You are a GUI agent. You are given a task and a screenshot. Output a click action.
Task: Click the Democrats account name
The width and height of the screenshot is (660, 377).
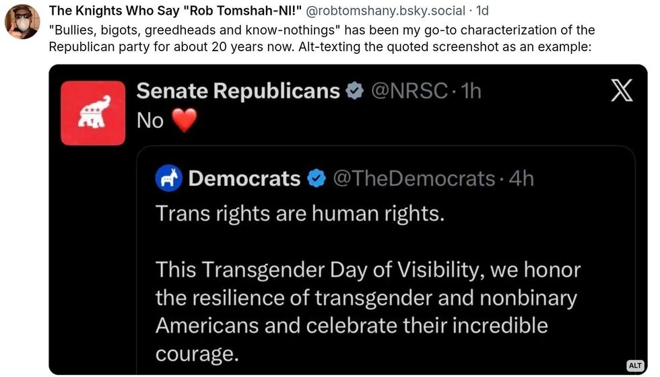[x=244, y=178]
